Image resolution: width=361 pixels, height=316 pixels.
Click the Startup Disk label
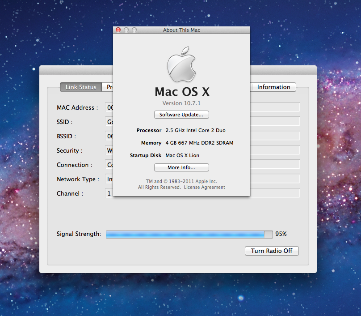point(146,155)
